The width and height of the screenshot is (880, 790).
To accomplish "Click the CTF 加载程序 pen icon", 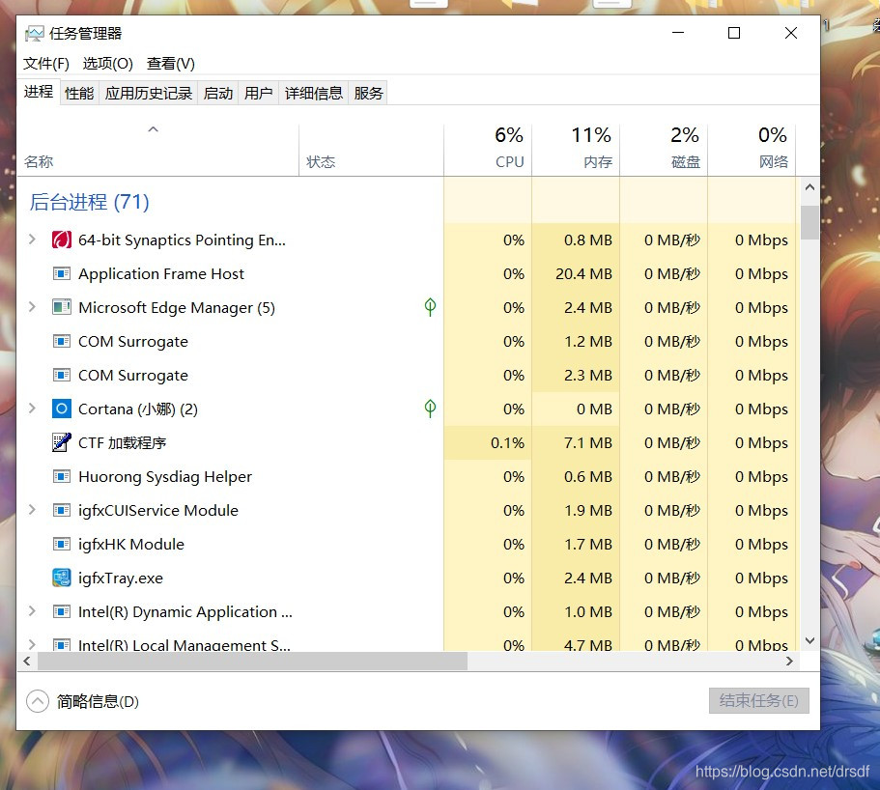I will click(61, 442).
